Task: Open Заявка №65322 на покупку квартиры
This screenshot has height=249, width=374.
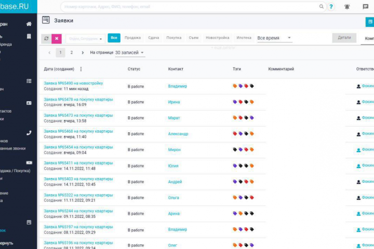Action: point(78,195)
